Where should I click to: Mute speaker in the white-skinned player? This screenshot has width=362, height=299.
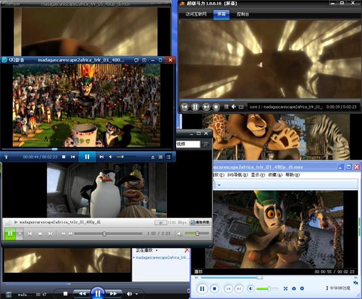[x=251, y=289]
